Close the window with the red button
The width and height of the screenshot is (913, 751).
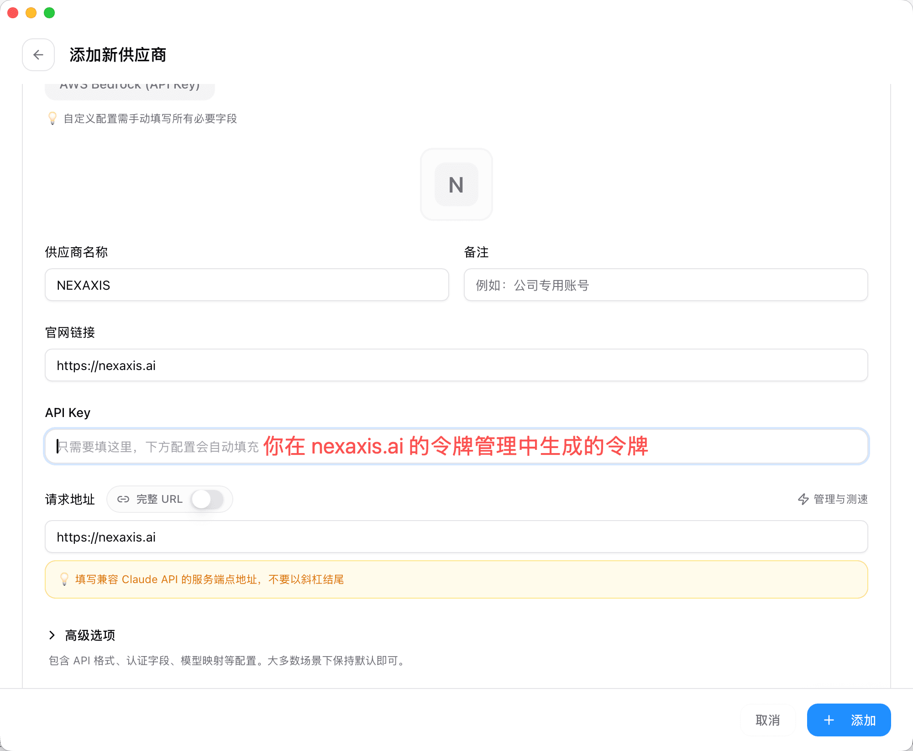point(13,13)
